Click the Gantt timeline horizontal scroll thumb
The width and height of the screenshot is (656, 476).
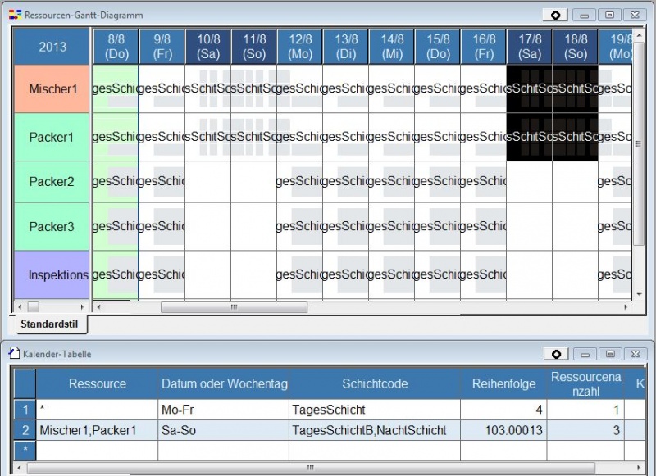[x=234, y=307]
